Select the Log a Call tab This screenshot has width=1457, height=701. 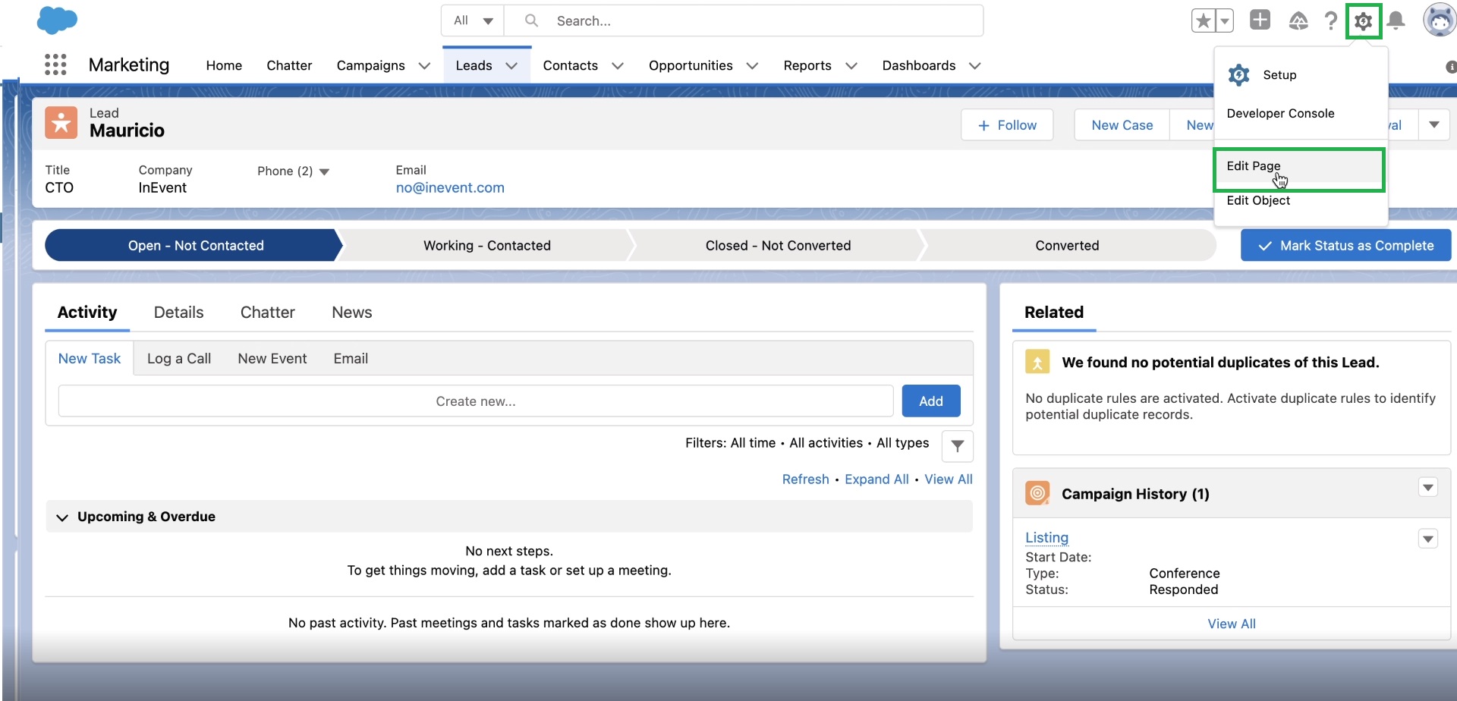(x=179, y=359)
